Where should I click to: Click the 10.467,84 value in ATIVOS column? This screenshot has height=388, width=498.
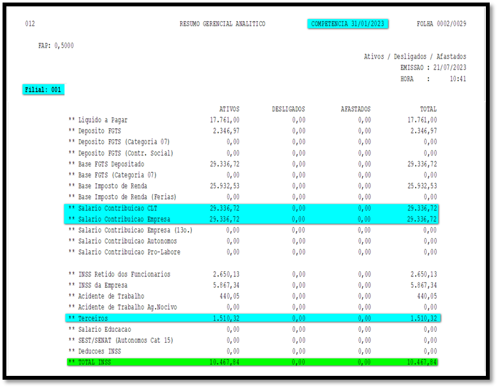[x=224, y=362]
